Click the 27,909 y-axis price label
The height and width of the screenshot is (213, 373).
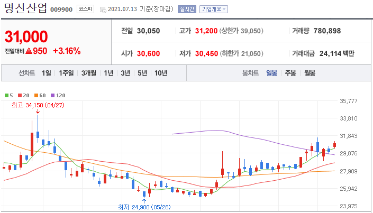tap(349, 171)
